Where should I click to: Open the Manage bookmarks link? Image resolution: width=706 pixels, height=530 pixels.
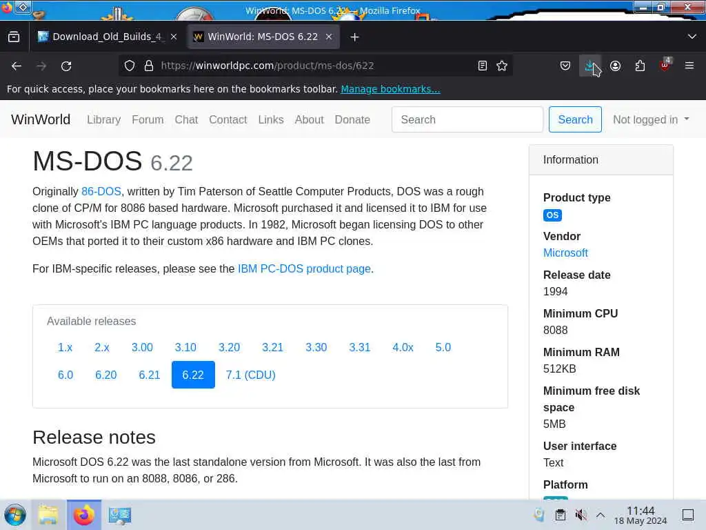coord(390,89)
